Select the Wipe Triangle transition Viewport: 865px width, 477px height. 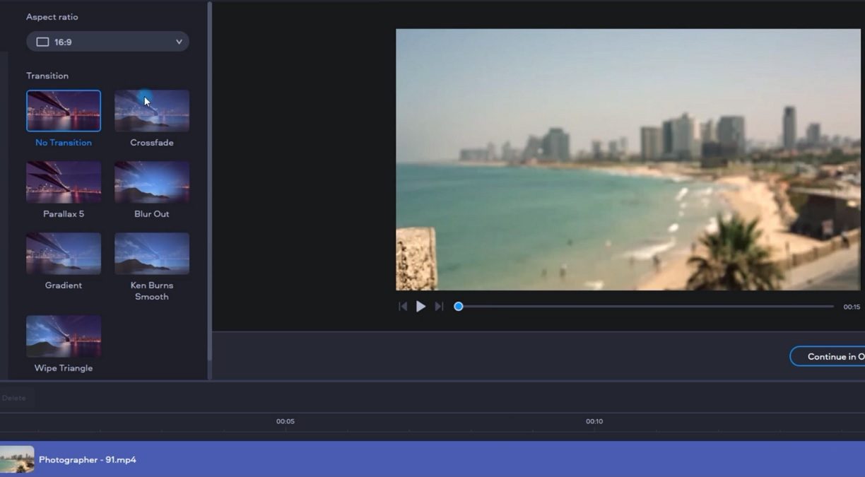coord(63,336)
